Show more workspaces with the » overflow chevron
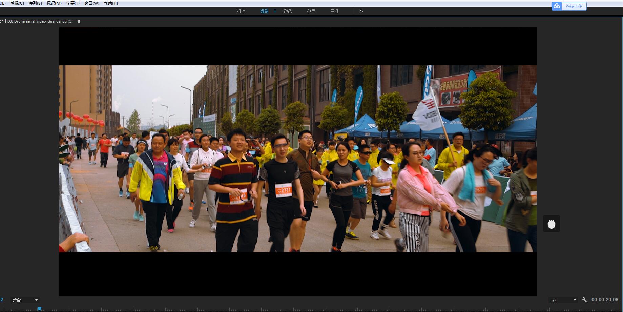This screenshot has width=623, height=312. click(361, 11)
